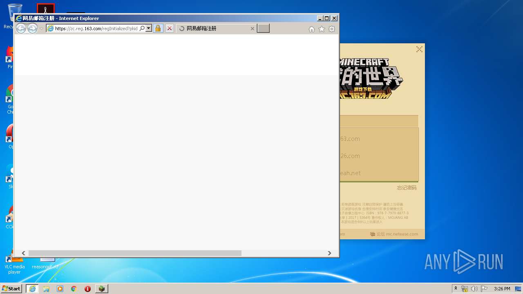Go forward in Internet Explorer

pyautogui.click(x=32, y=28)
